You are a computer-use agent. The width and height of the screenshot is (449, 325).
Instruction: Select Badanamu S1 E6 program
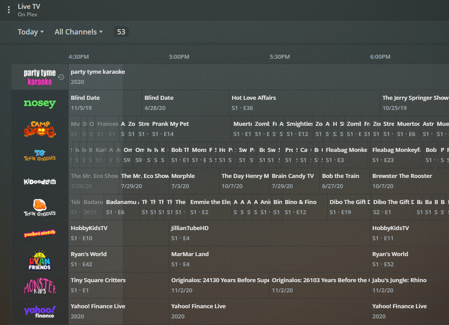pos(122,207)
